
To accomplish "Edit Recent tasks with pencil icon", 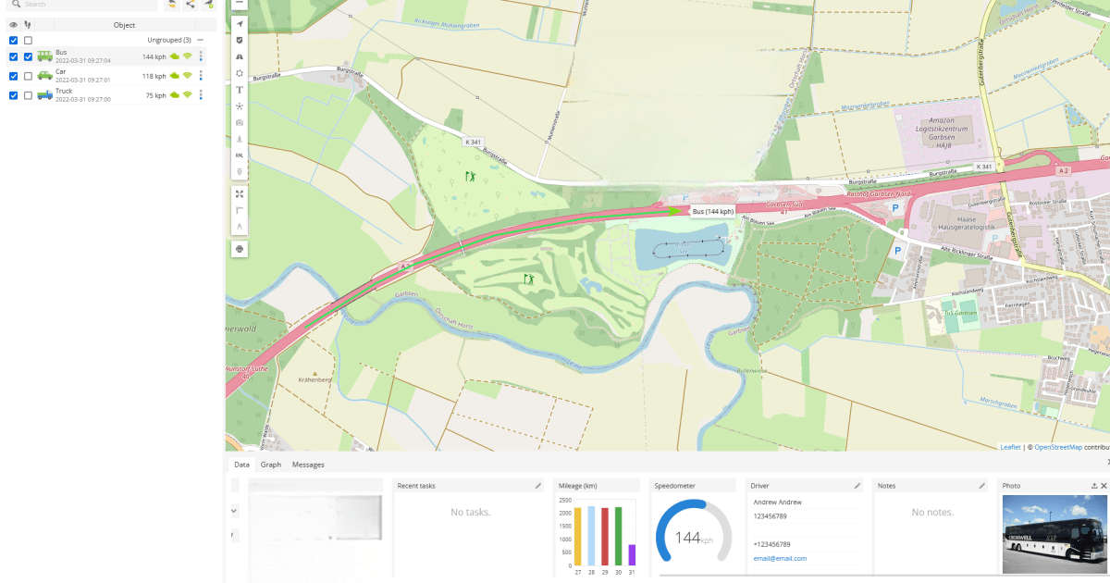I will (x=538, y=485).
